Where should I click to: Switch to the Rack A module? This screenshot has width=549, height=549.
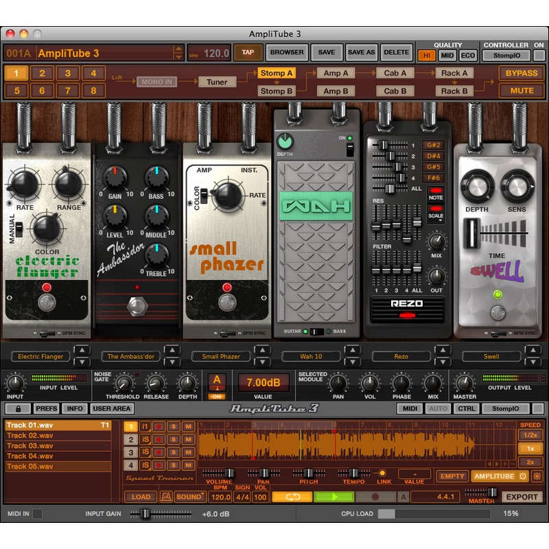tap(454, 73)
